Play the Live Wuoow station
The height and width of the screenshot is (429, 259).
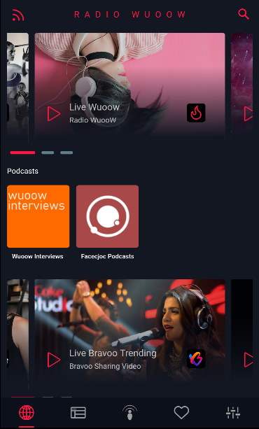tap(54, 113)
